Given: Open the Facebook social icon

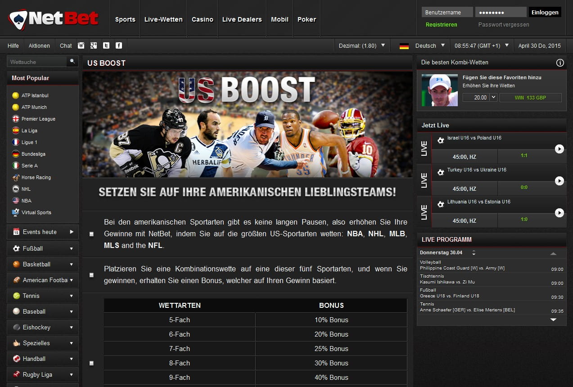Looking at the screenshot, I should click(119, 45).
